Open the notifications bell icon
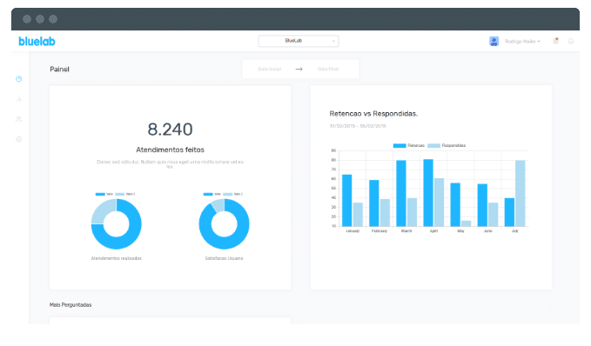 [x=571, y=41]
